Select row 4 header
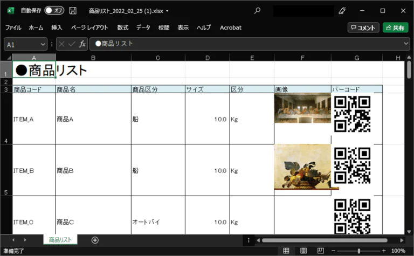This screenshot has height=256, width=414. tap(6, 119)
